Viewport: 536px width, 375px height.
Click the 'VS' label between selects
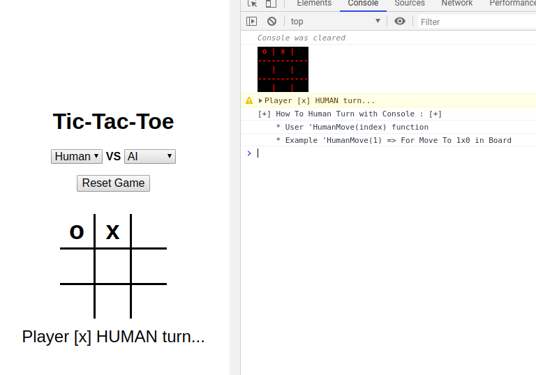coord(113,156)
